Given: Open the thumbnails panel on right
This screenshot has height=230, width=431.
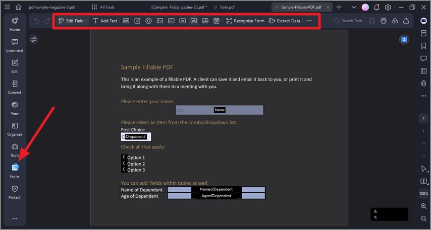Looking at the screenshot, I should coord(423,33).
